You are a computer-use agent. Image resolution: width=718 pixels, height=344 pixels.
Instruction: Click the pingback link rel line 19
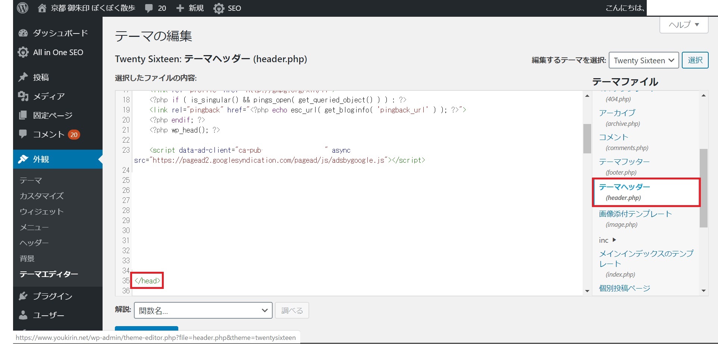click(x=308, y=110)
